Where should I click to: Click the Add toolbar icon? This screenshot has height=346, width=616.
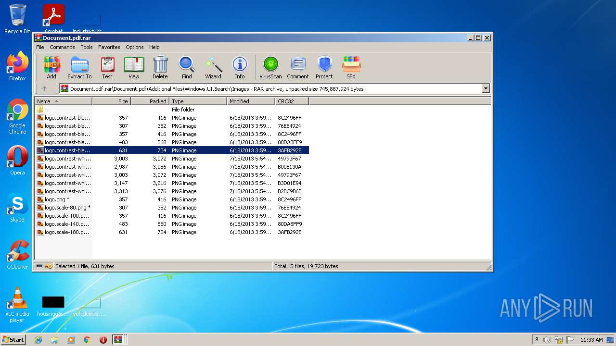[51, 68]
